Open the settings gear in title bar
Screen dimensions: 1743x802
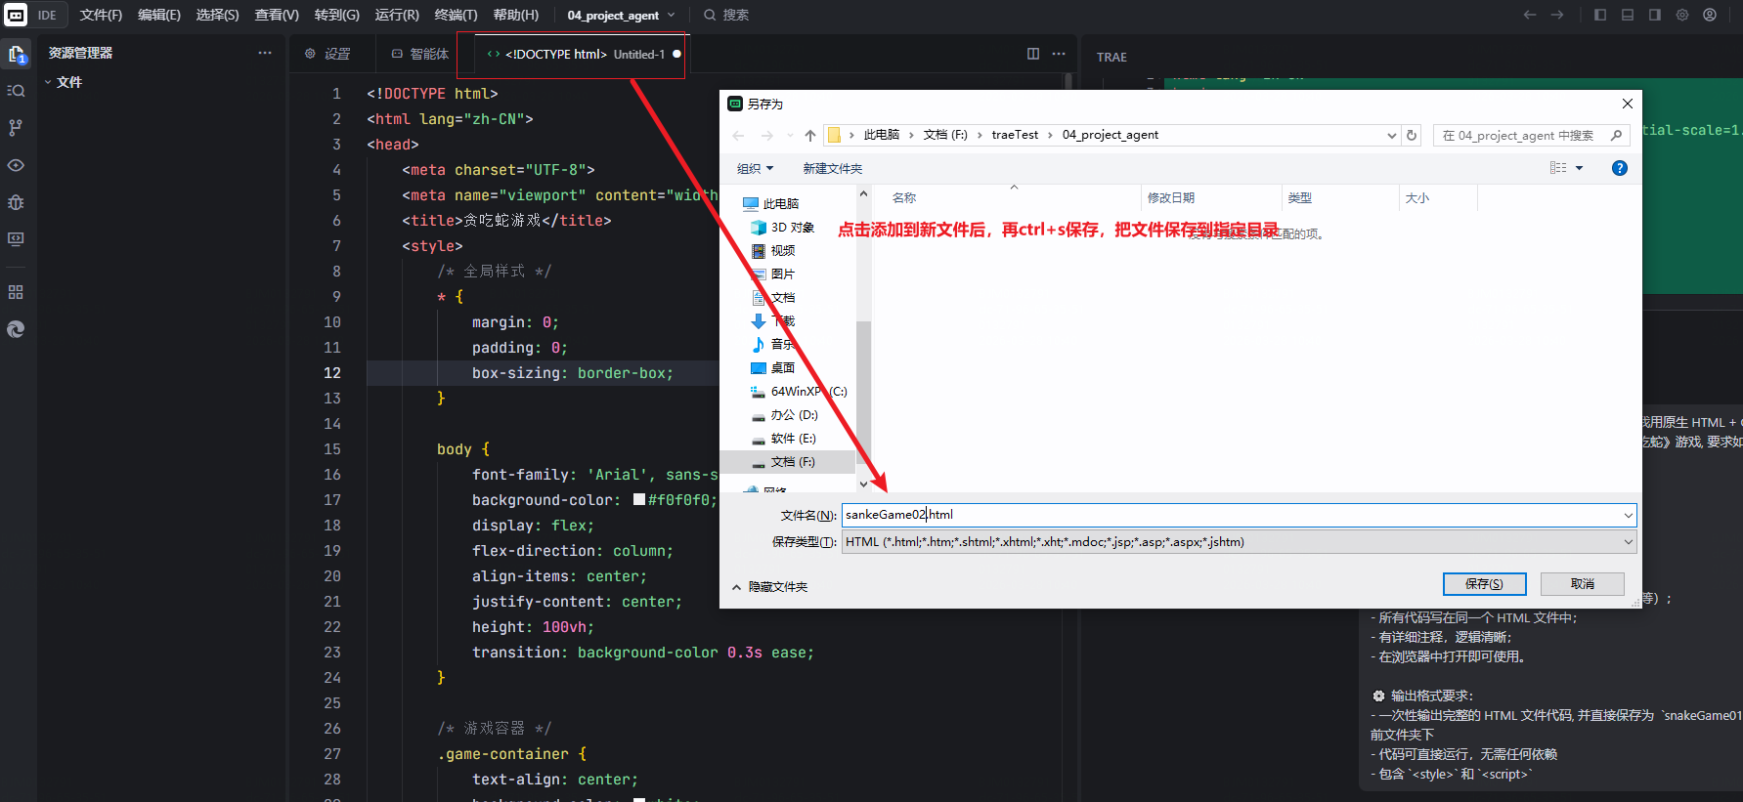click(x=1682, y=15)
